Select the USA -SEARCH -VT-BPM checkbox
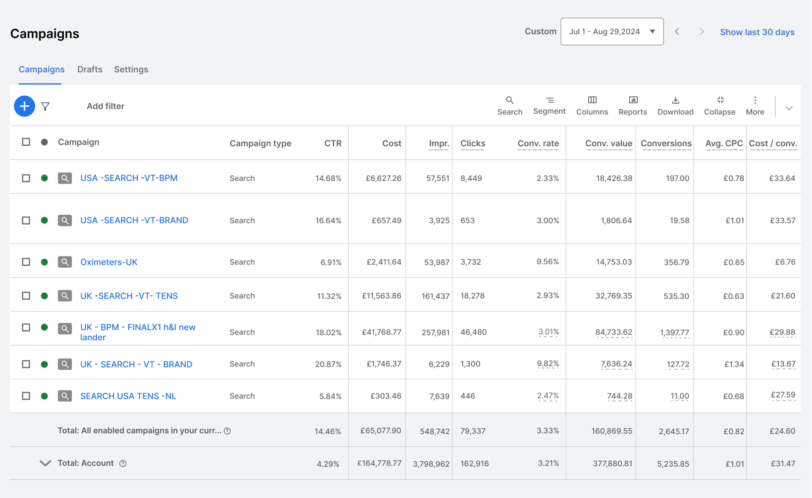 point(26,178)
